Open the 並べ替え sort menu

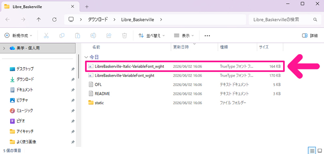point(151,36)
